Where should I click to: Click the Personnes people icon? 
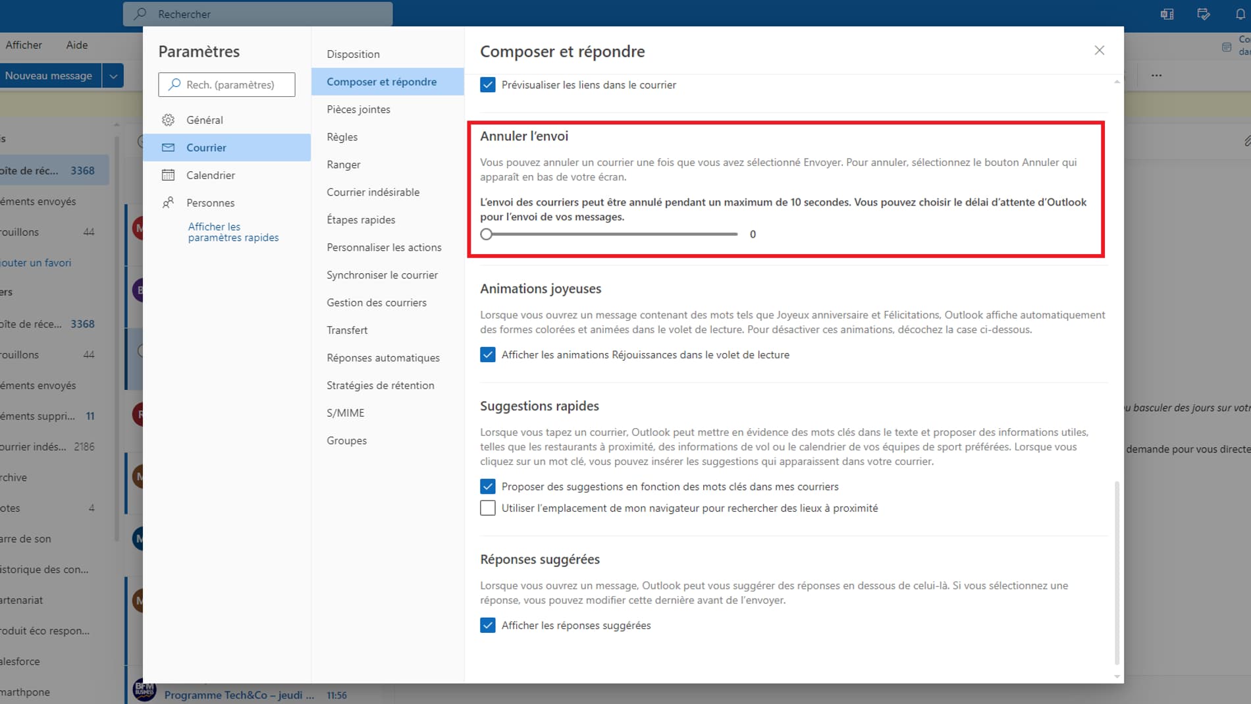point(169,203)
